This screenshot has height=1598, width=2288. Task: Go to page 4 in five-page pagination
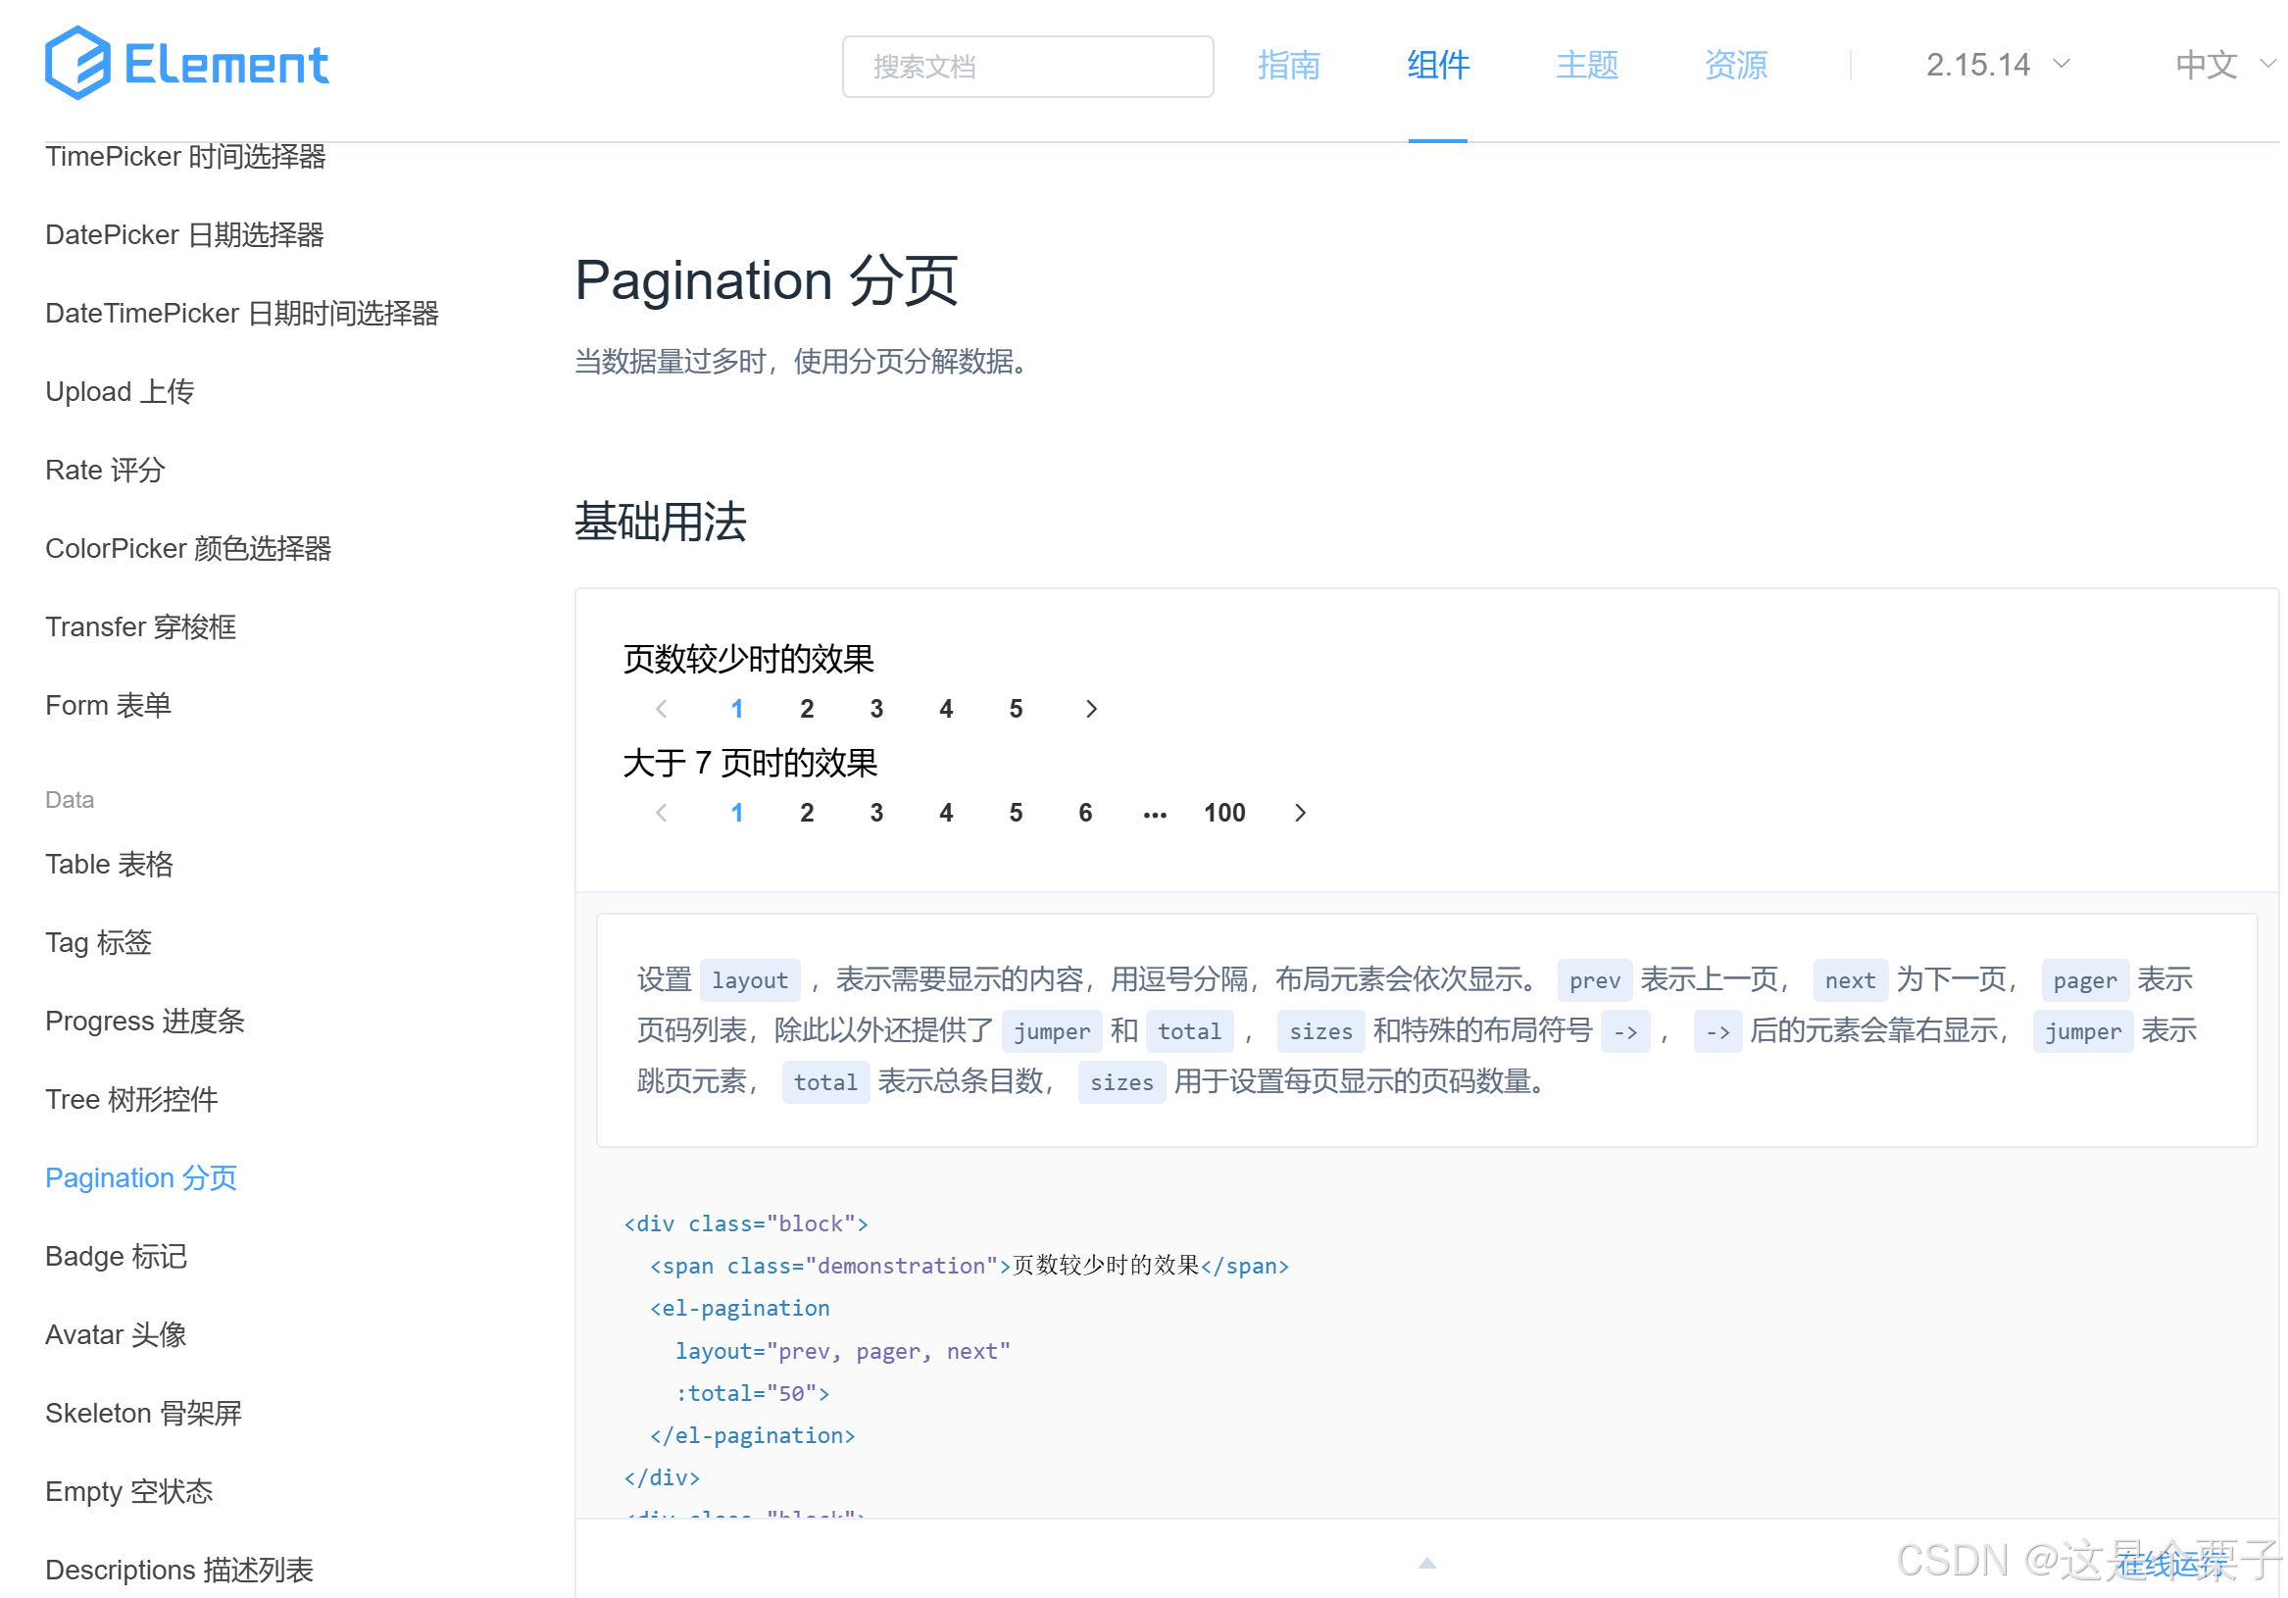pyautogui.click(x=947, y=709)
